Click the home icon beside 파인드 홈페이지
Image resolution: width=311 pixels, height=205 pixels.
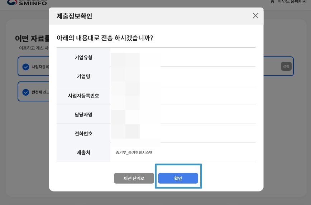click(x=273, y=1)
